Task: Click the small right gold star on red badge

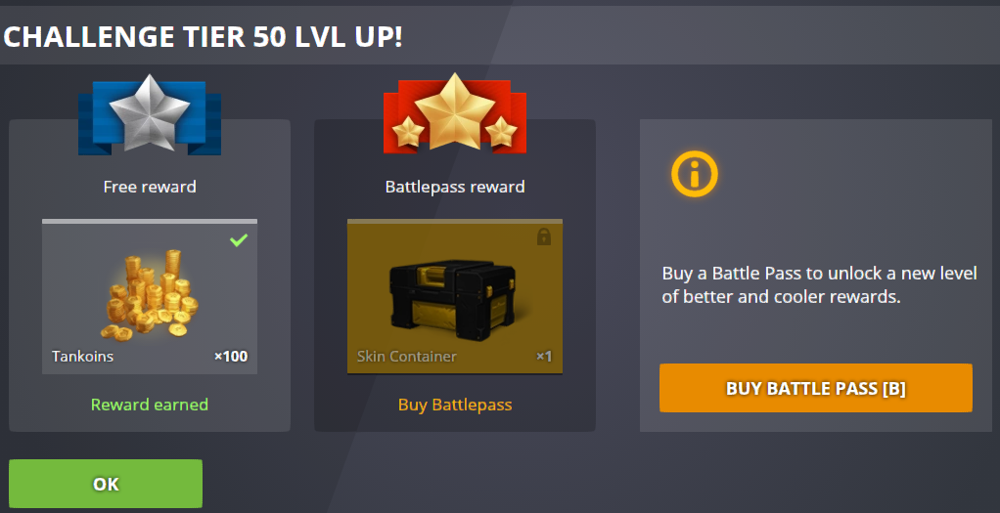Action: click(501, 131)
